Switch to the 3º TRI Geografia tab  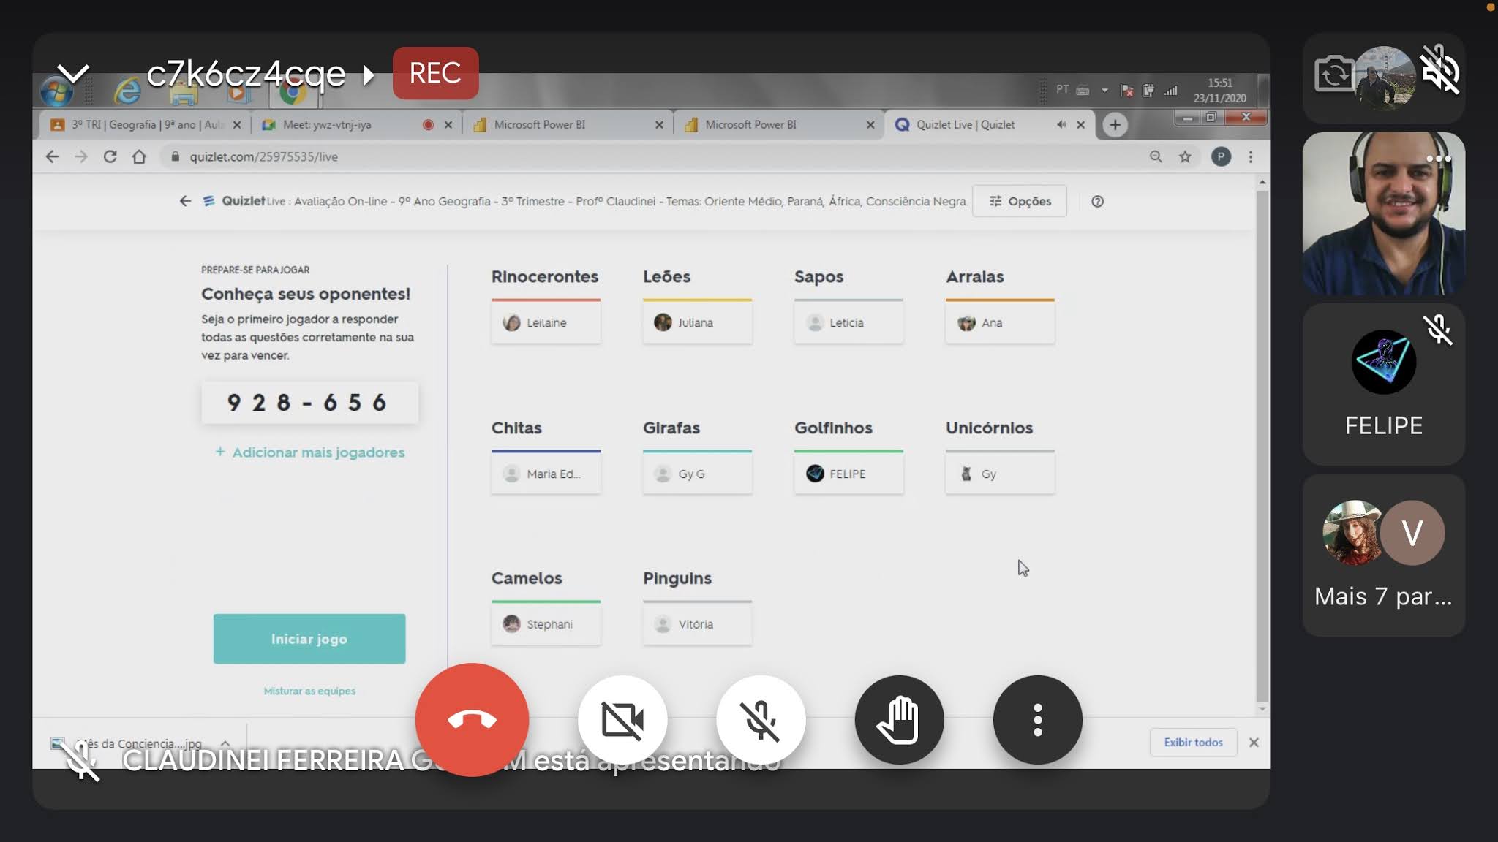[x=145, y=124]
